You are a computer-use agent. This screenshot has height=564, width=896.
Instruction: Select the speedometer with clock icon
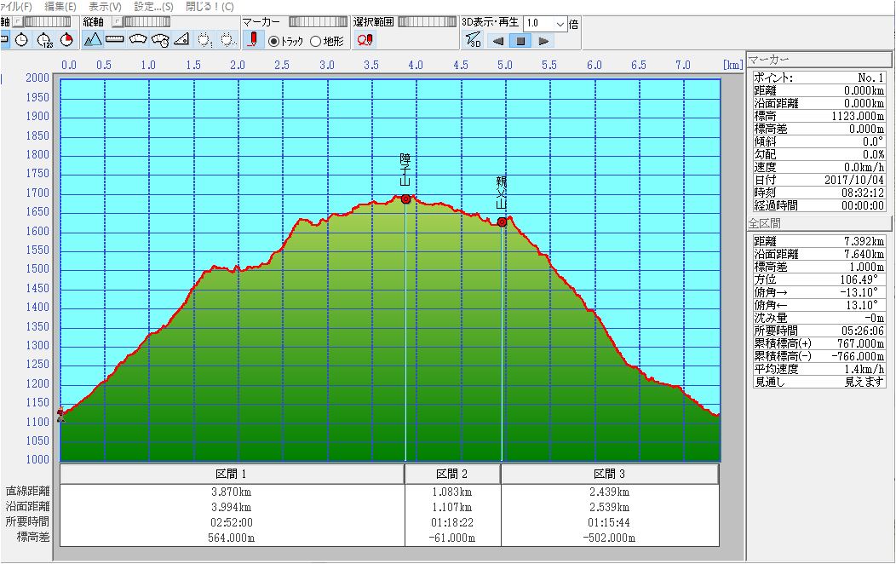click(x=161, y=40)
